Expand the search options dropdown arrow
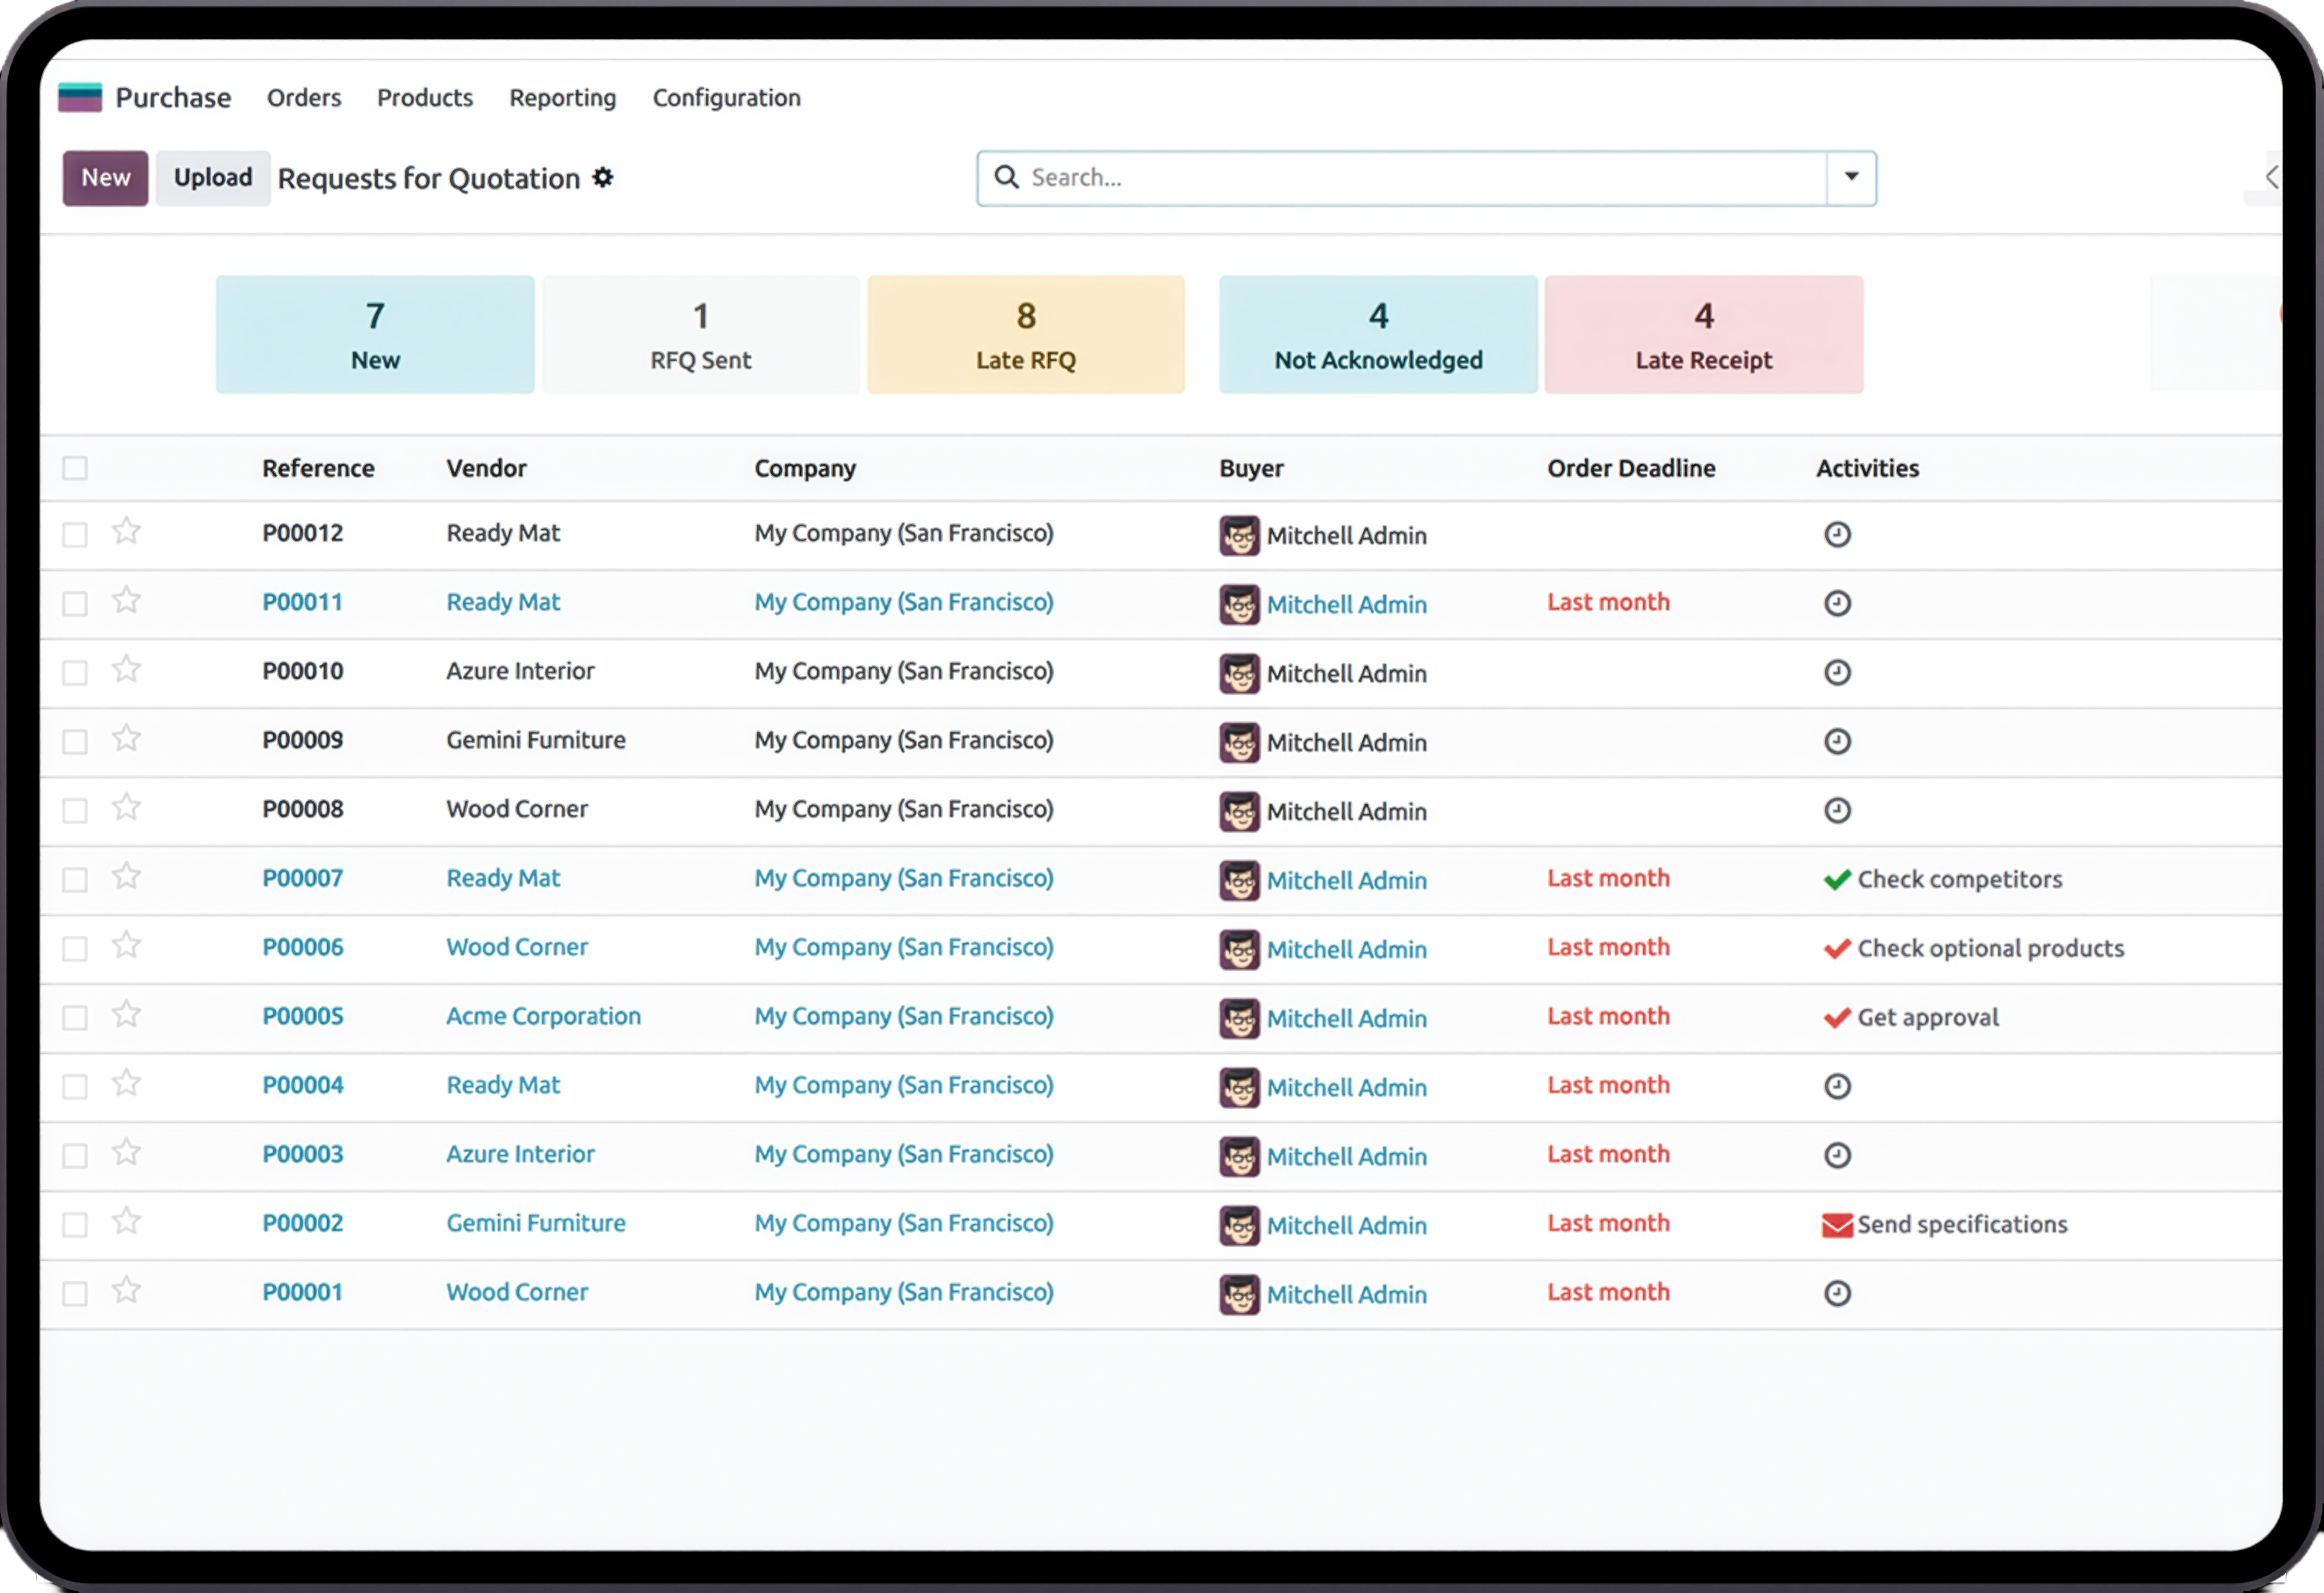2324x1593 pixels. pos(1851,178)
